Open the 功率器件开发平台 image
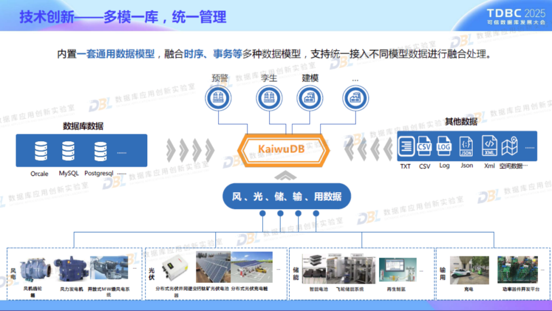 517,270
